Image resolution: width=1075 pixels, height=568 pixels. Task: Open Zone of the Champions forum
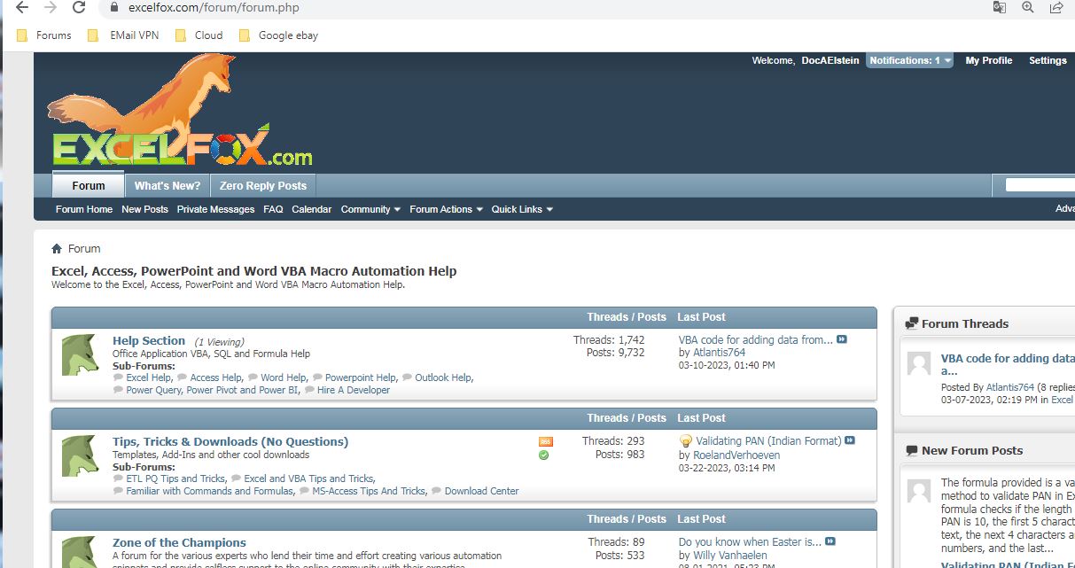(179, 542)
